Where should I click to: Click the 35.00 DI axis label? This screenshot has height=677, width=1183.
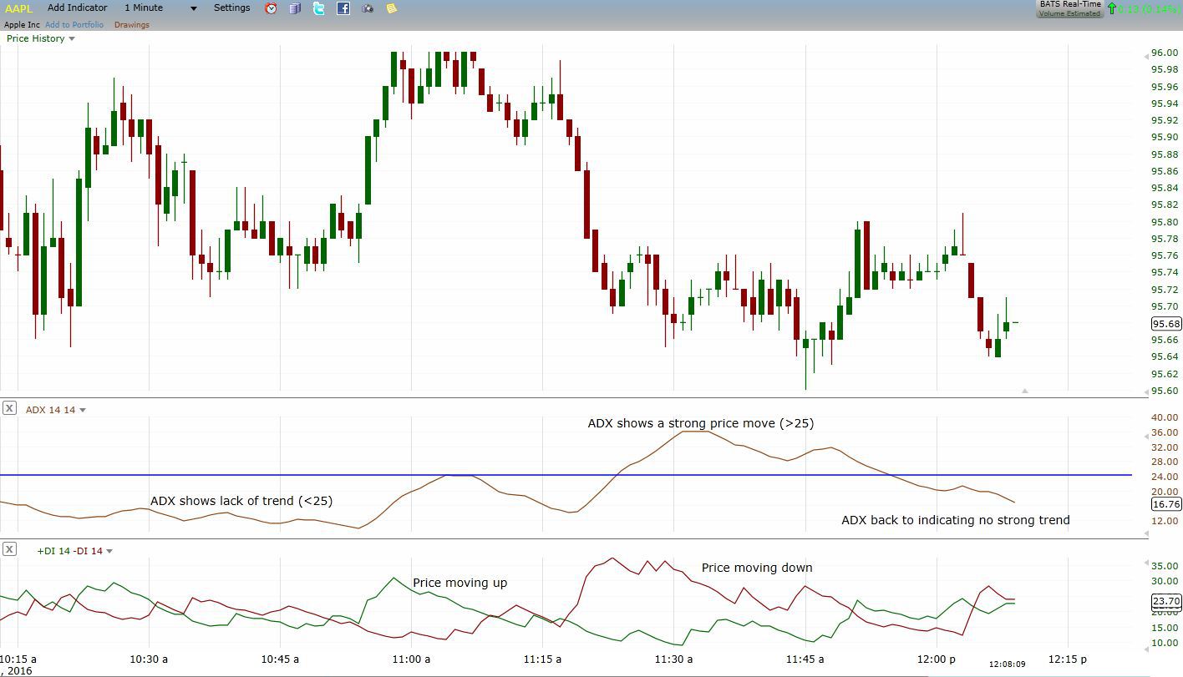pos(1165,566)
